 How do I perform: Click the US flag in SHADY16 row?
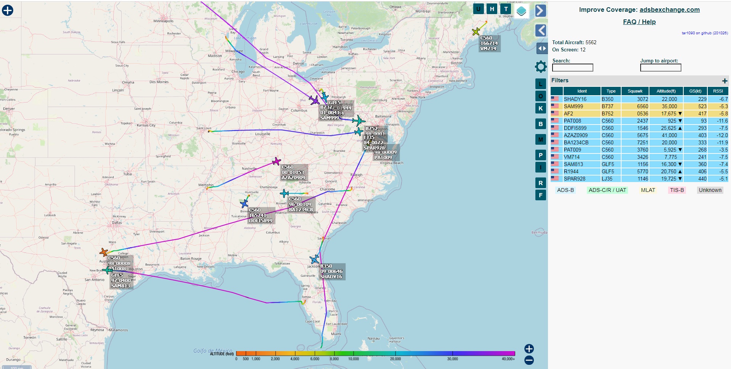555,99
